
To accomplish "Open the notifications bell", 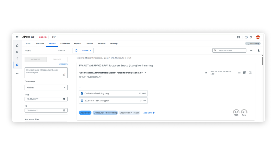I will pos(251,37).
